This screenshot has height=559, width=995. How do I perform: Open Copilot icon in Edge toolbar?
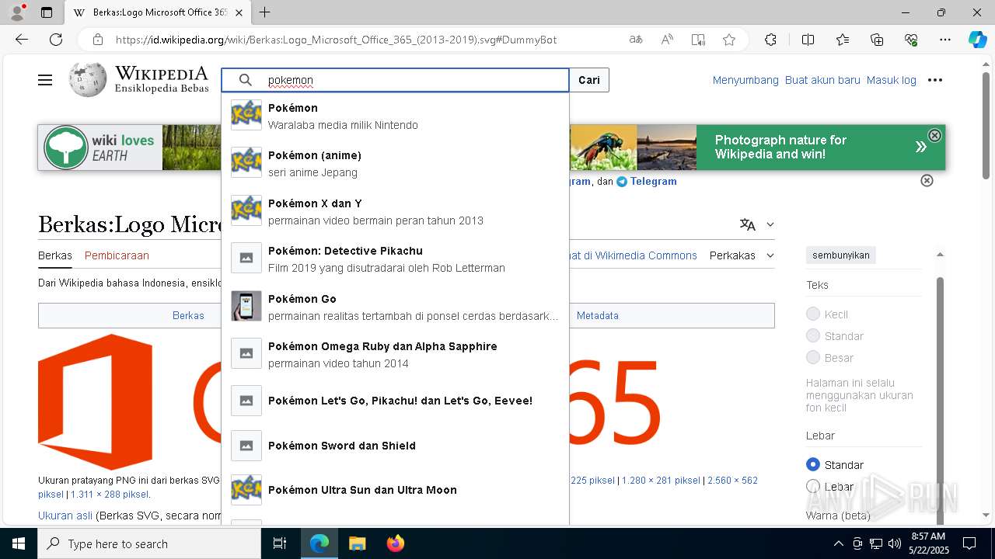(977, 40)
